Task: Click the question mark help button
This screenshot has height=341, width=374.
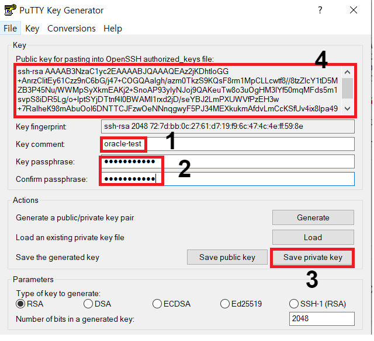Action: tap(320, 10)
